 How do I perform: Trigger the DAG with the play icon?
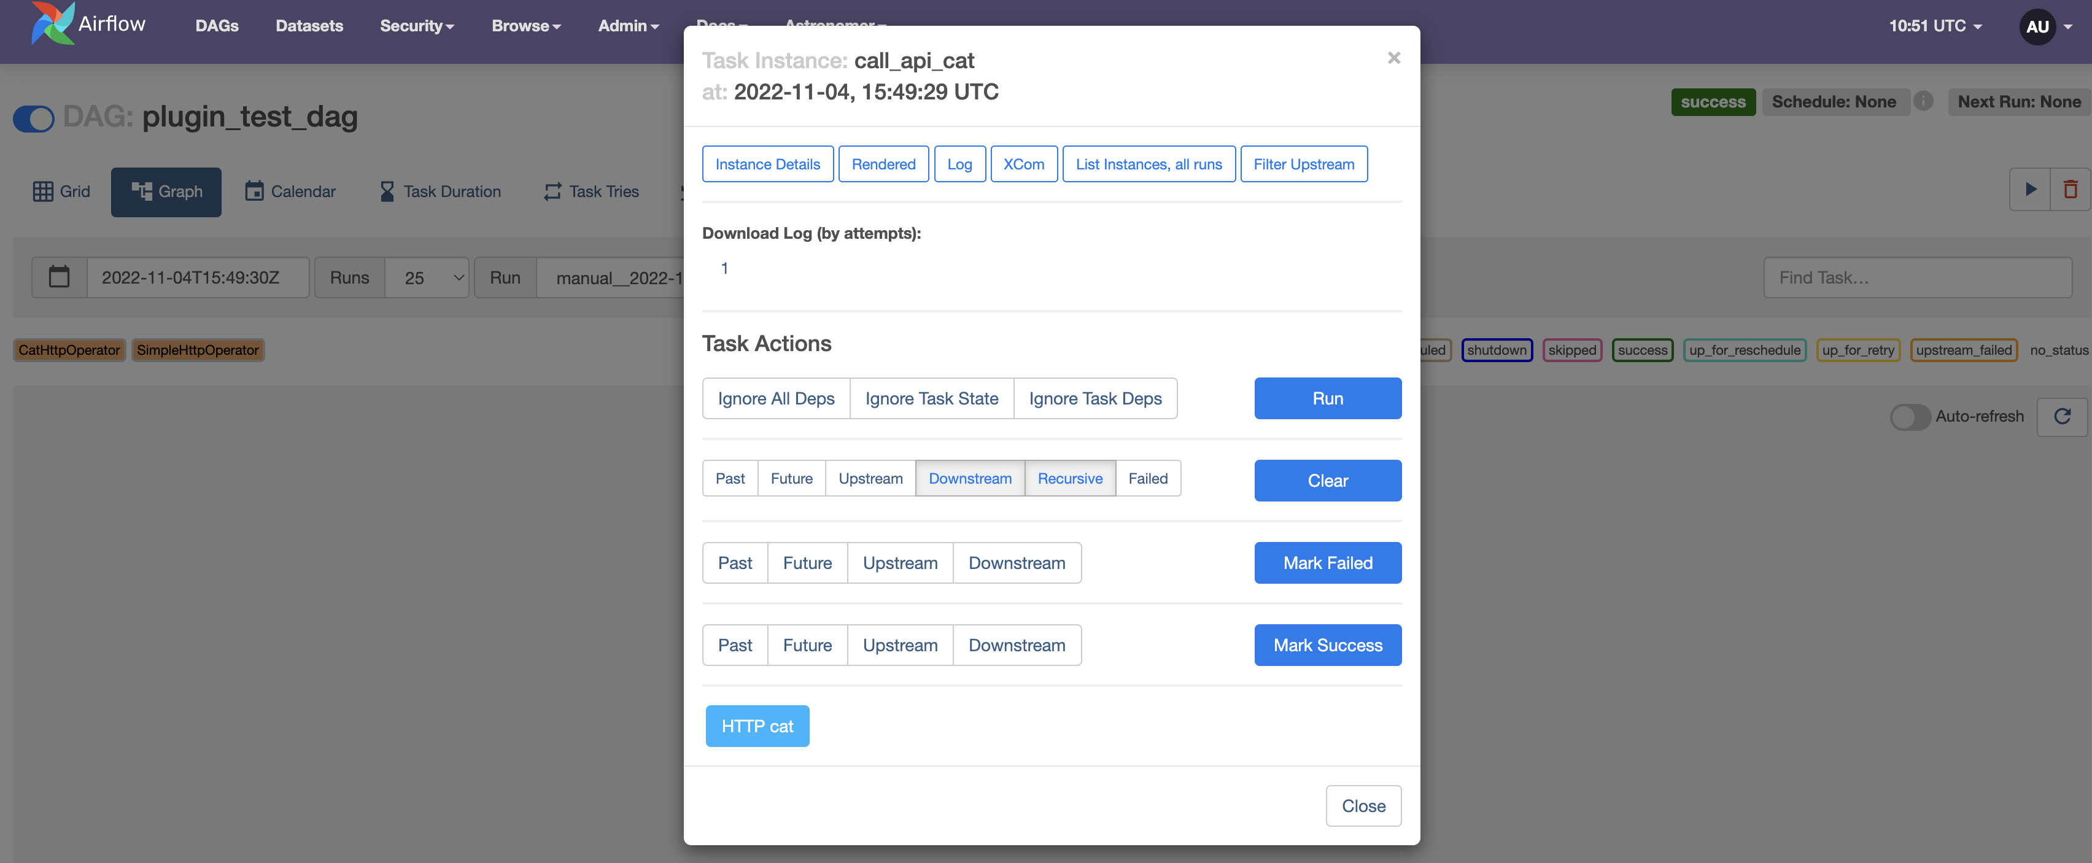click(x=2030, y=189)
